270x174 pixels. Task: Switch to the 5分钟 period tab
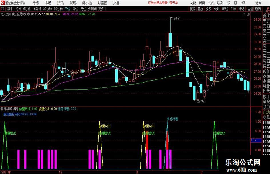pos(27,9)
